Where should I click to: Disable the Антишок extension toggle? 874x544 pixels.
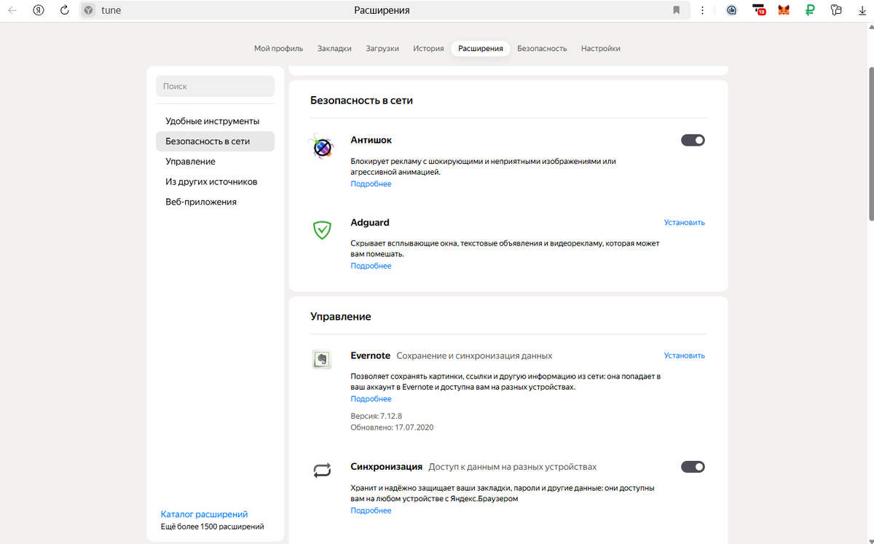click(693, 139)
